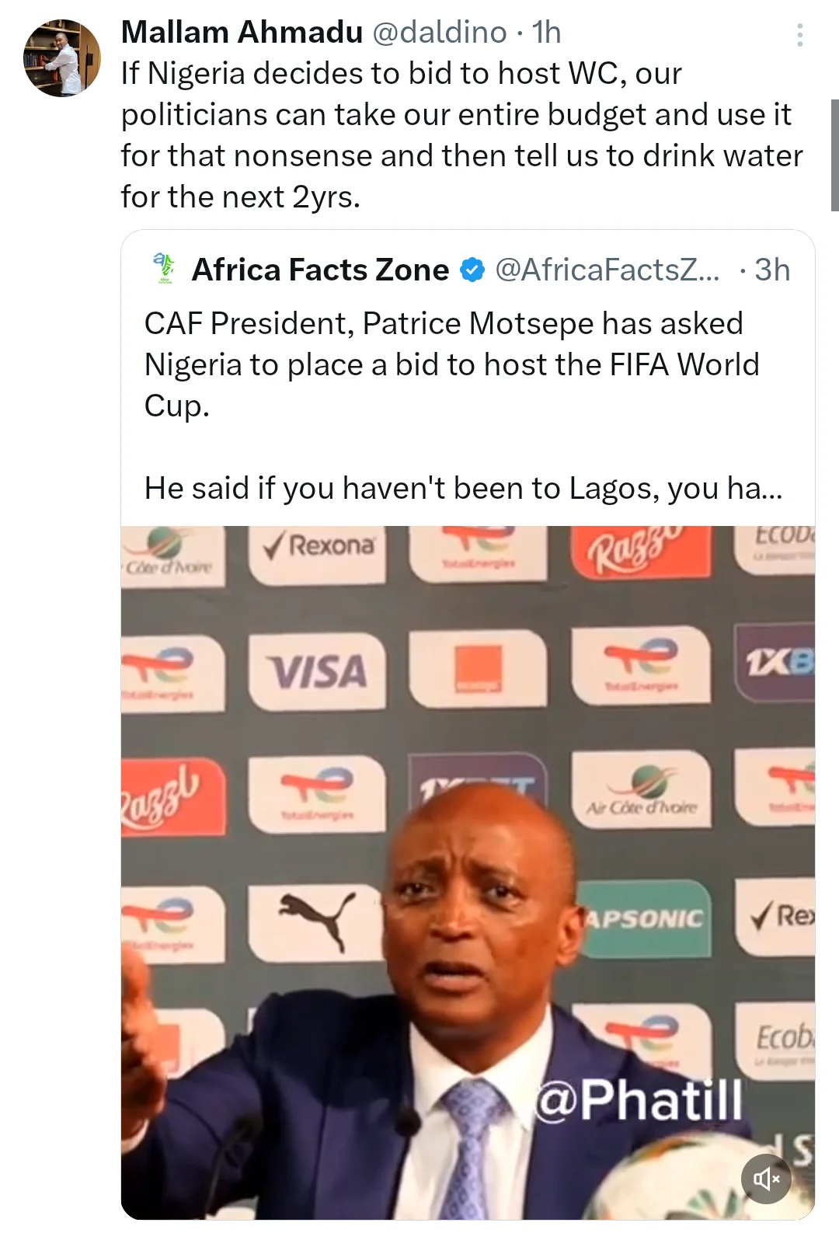The width and height of the screenshot is (839, 1233).
Task: Open the tweet's 1h timestamp
Action: pos(547,33)
